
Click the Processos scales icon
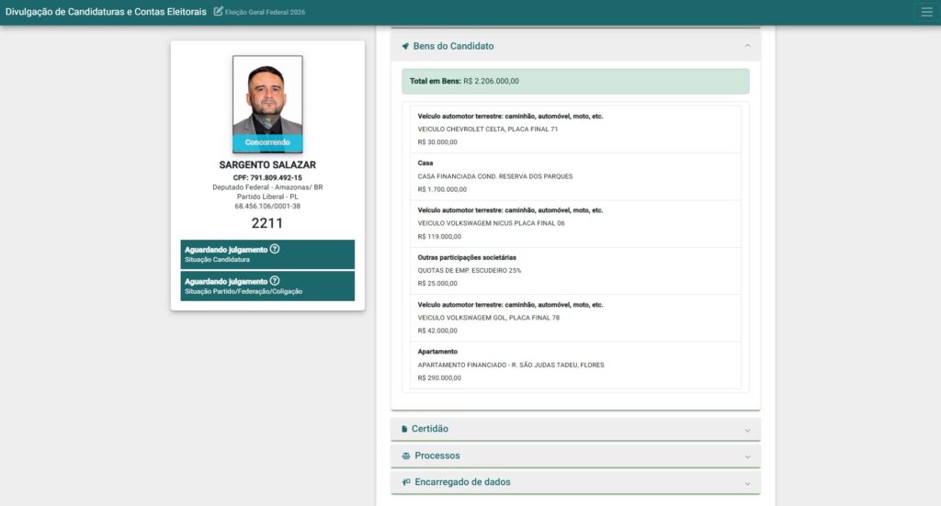pos(406,456)
